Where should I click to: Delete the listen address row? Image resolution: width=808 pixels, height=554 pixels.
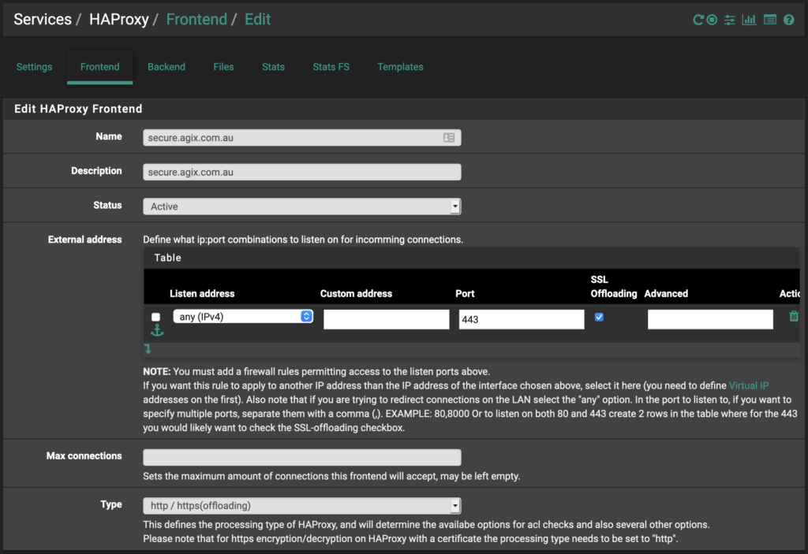tap(794, 316)
